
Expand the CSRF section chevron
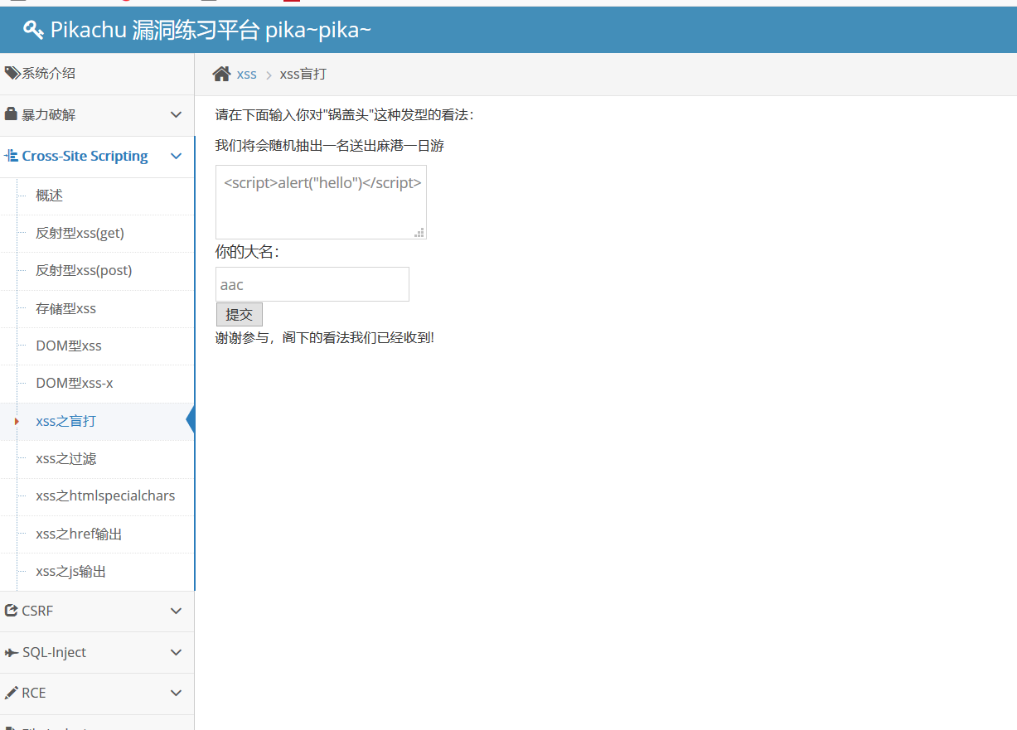(x=176, y=611)
